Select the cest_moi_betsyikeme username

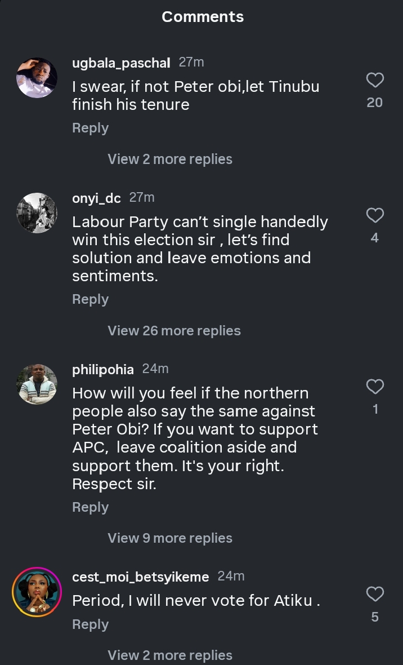point(141,577)
